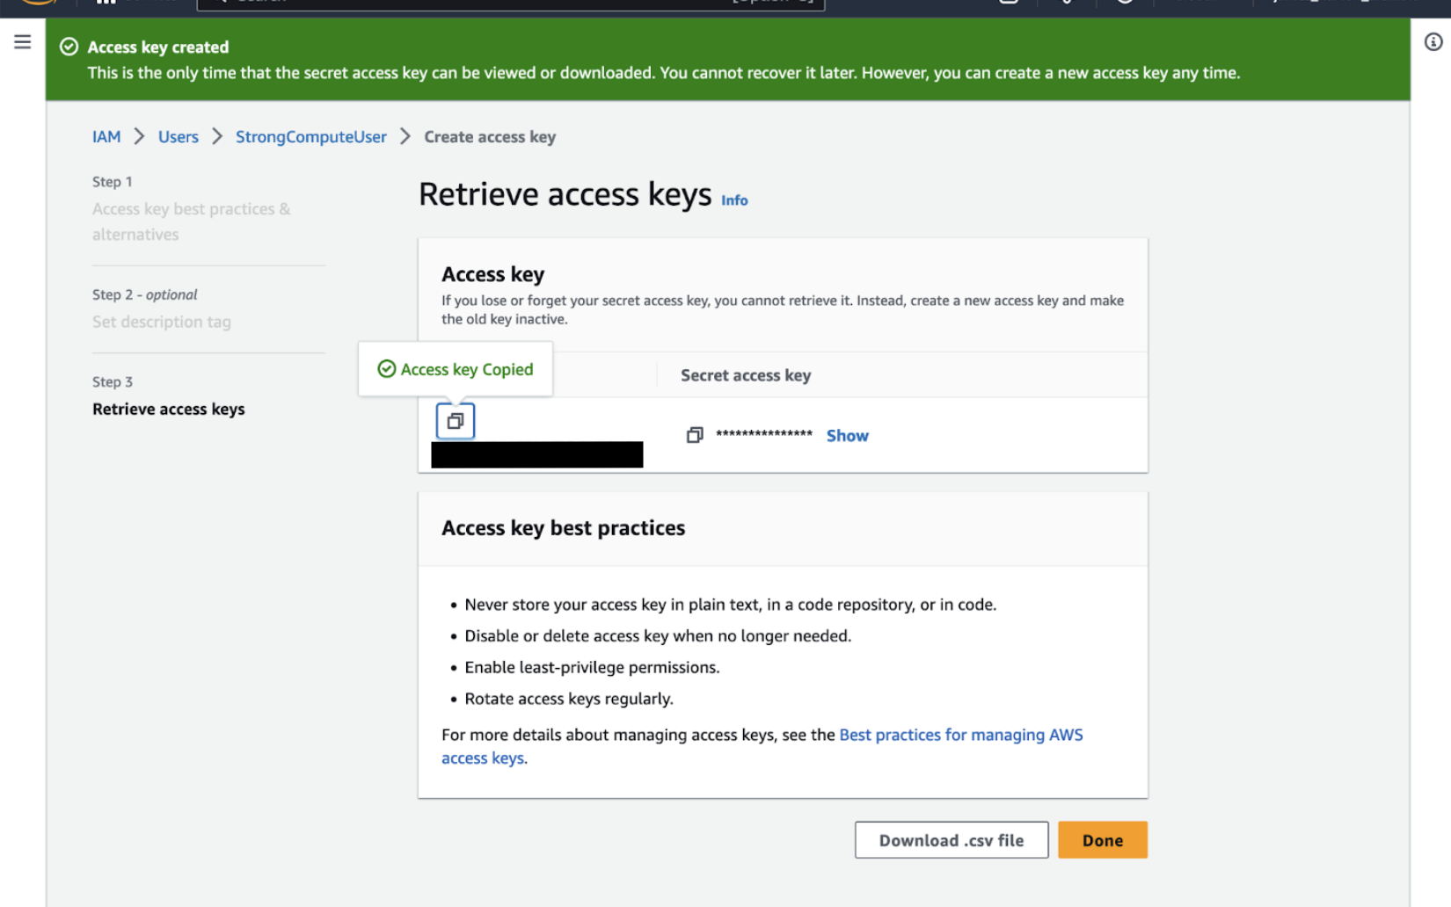The image size is (1451, 907).
Task: Click the success checkmark in green banner
Action: coord(69,47)
